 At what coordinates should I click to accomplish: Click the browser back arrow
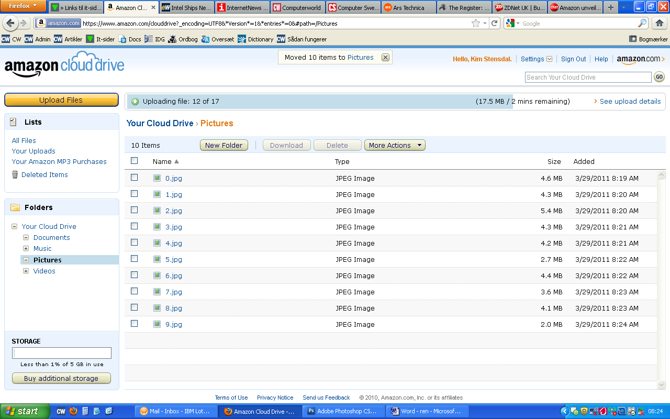point(10,24)
